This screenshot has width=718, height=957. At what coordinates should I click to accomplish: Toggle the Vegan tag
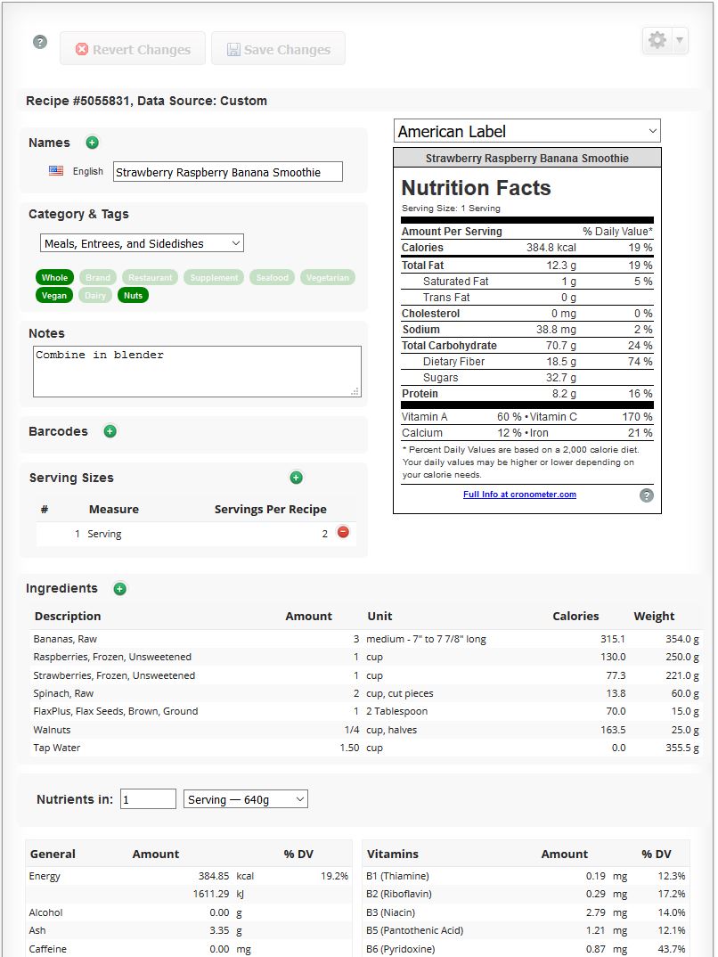(54, 296)
